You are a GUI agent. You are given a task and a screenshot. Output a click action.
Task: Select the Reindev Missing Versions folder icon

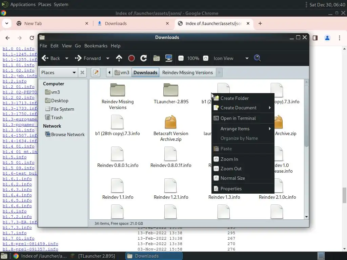click(118, 89)
